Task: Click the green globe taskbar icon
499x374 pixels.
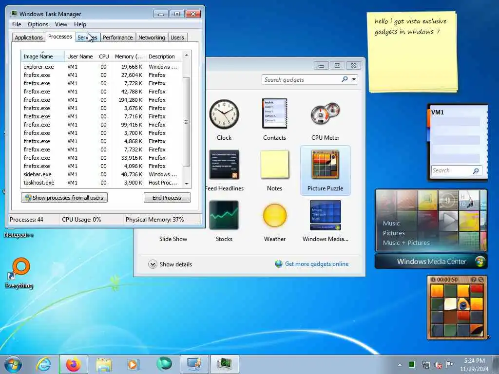Action: click(164, 364)
